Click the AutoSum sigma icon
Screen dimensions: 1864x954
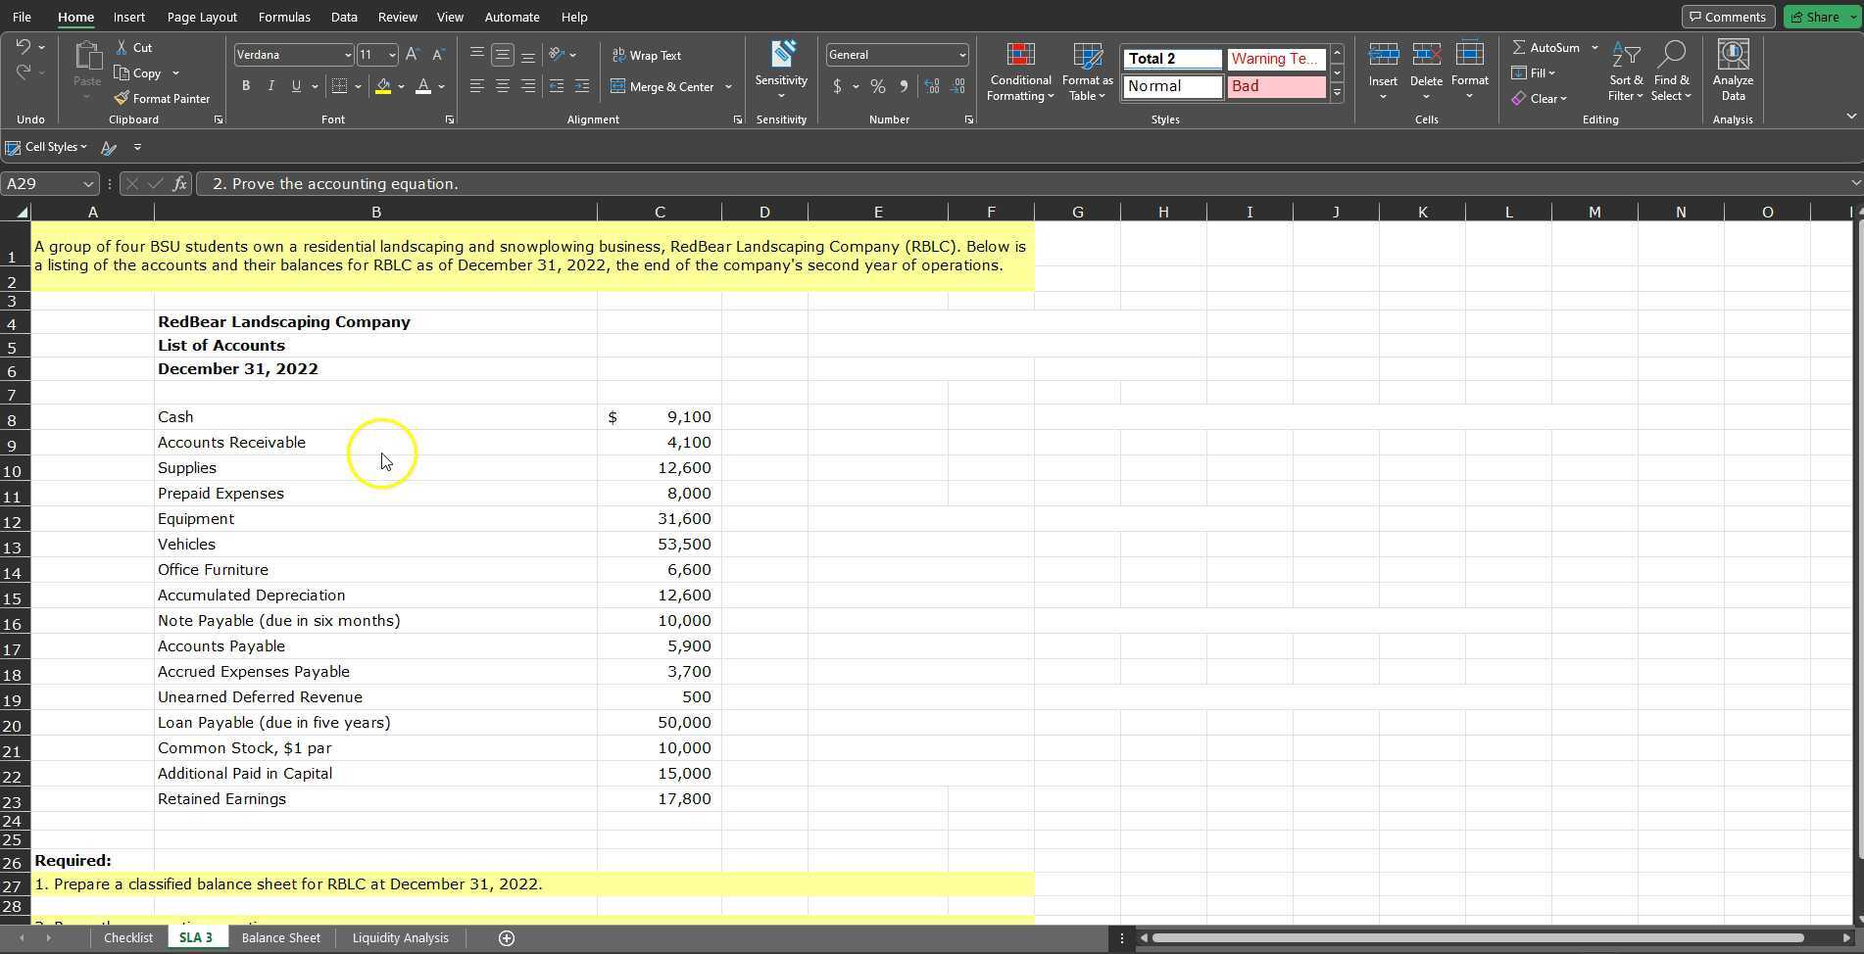(x=1518, y=48)
